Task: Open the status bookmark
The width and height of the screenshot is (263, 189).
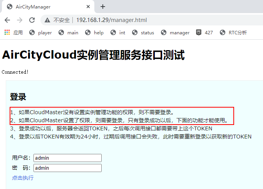Action: click(x=143, y=33)
